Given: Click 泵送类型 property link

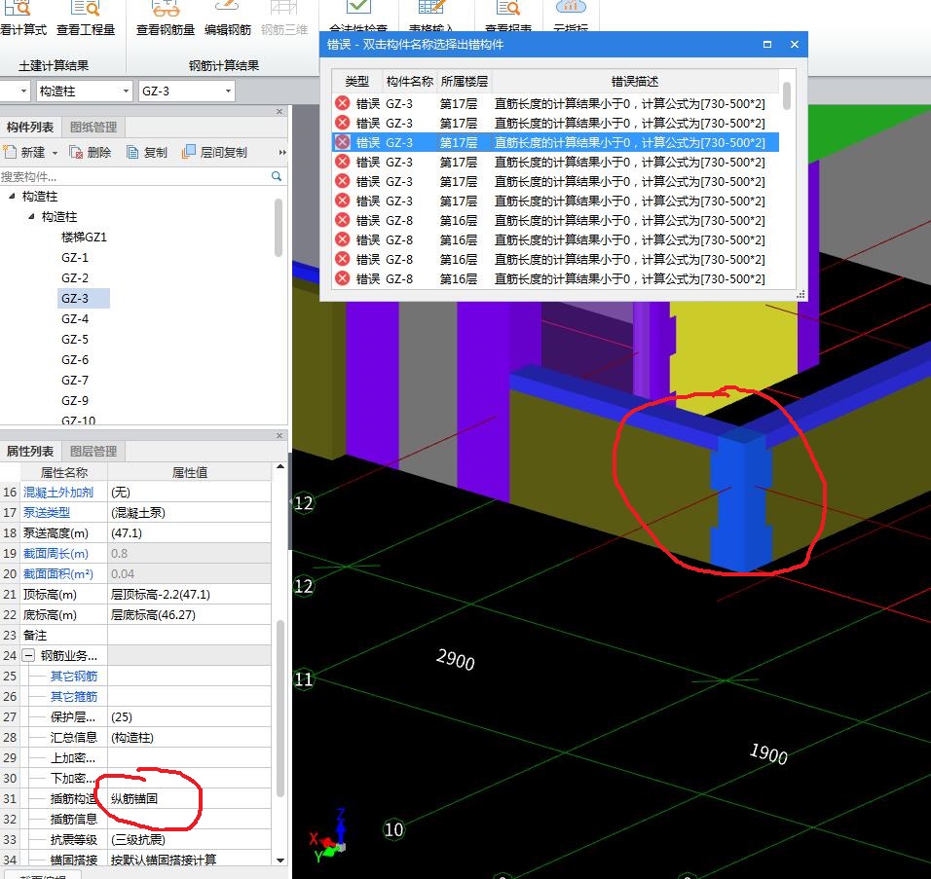Looking at the screenshot, I should [x=47, y=512].
